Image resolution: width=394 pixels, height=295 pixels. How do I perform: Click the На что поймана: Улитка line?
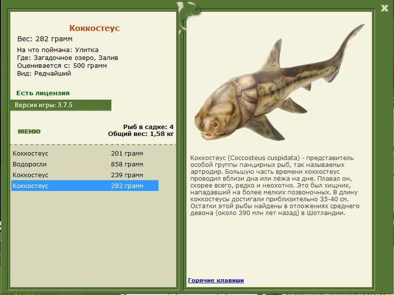[58, 50]
